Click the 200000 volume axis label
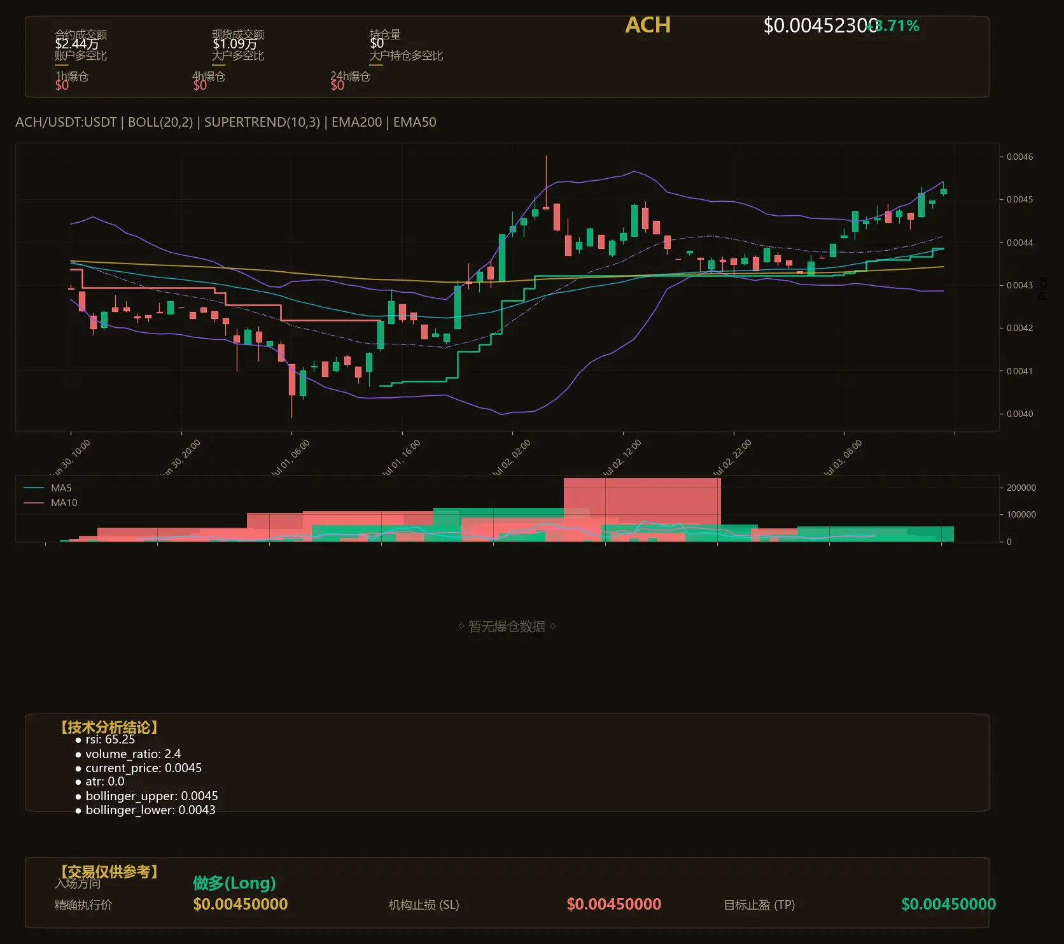 1021,488
